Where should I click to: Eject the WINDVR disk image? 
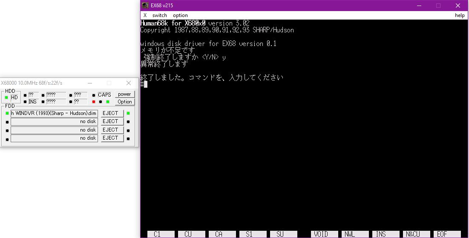point(112,113)
